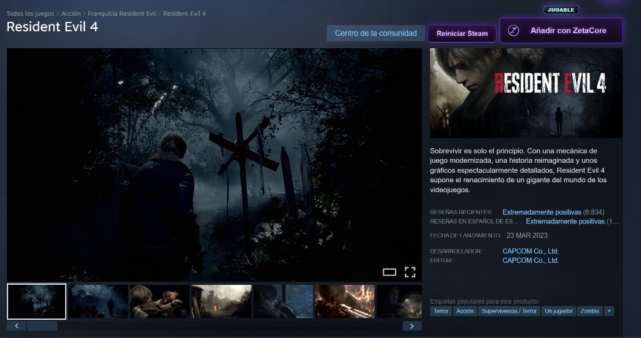
Task: Select the Un jugador tag
Action: point(558,311)
